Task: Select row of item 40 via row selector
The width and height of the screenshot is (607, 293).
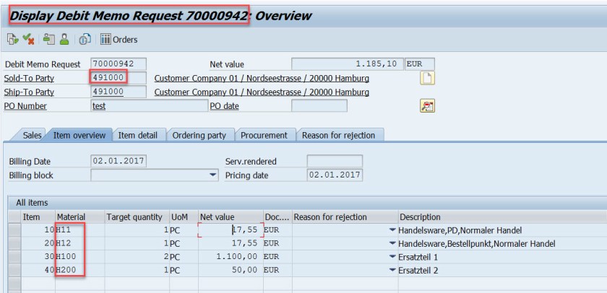Action: [14, 270]
